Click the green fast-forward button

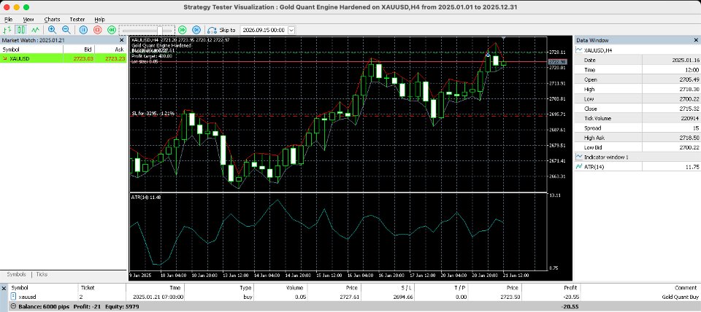pos(182,30)
